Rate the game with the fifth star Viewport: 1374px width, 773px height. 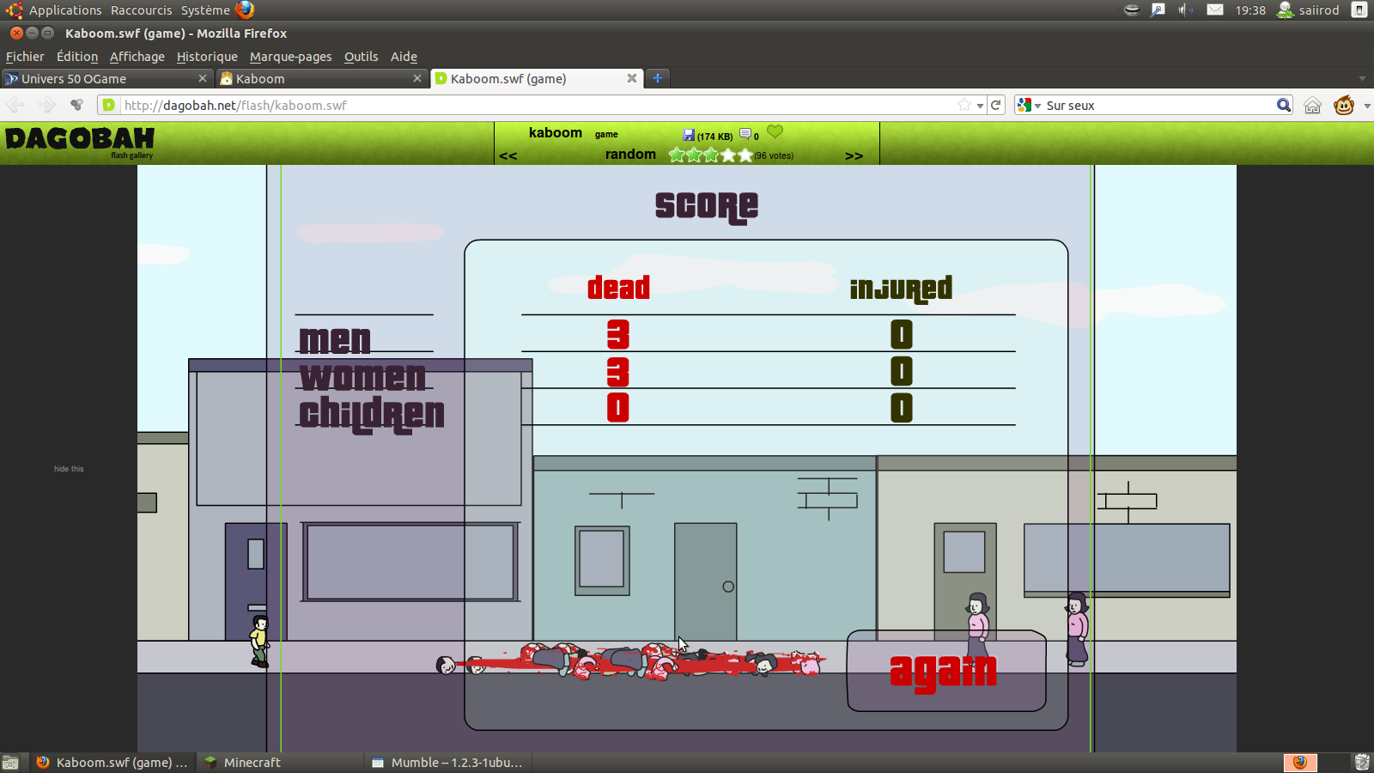(x=745, y=155)
